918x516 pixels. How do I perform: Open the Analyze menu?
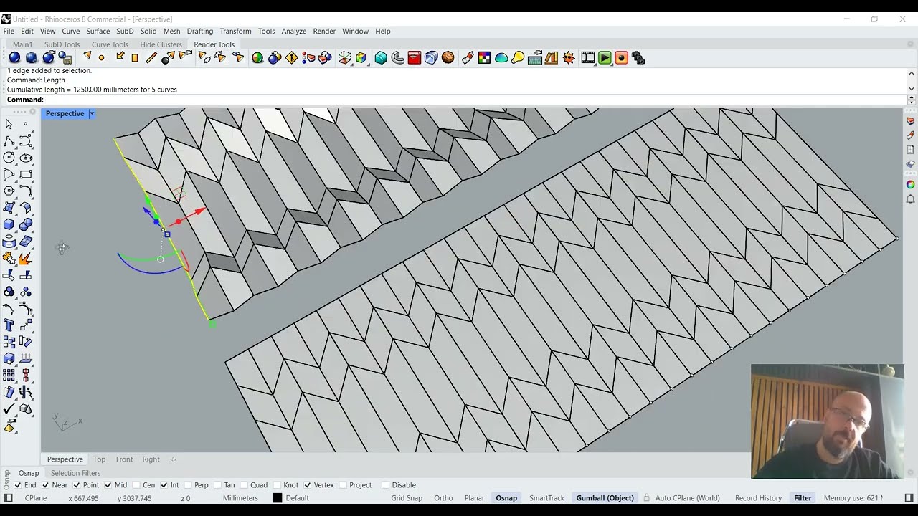pos(293,32)
